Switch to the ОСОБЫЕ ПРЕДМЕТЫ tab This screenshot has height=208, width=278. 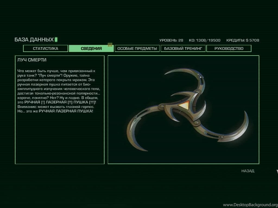(x=137, y=48)
